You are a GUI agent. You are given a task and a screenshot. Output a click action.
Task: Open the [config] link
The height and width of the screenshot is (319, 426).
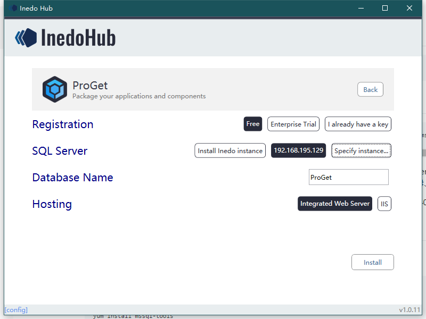(17, 310)
